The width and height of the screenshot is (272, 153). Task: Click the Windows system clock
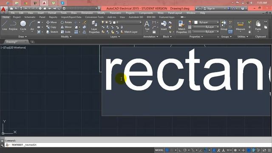pos(262,3)
